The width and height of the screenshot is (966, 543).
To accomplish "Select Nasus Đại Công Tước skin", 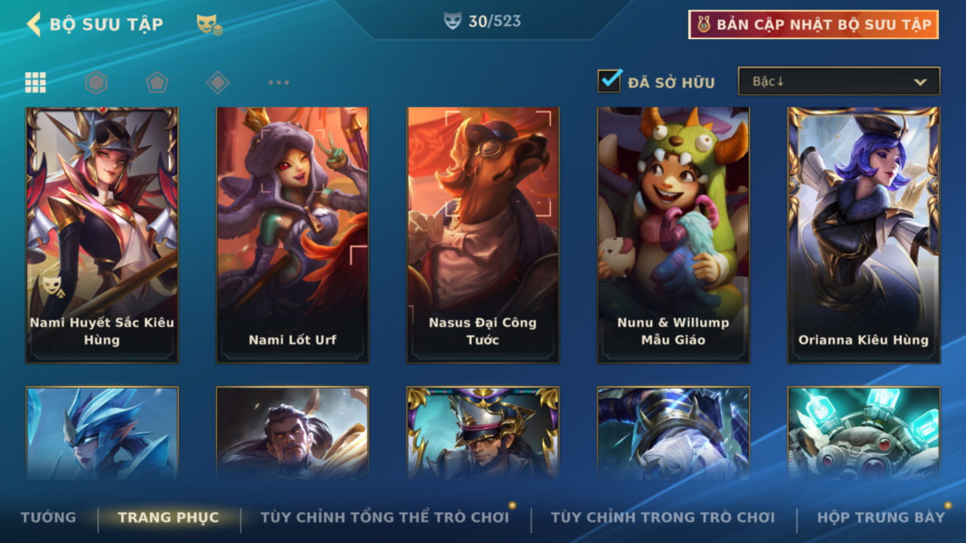I will [483, 235].
